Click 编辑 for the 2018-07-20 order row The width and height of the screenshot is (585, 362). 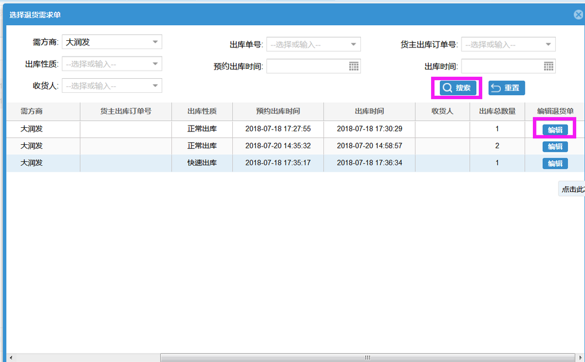tap(555, 147)
